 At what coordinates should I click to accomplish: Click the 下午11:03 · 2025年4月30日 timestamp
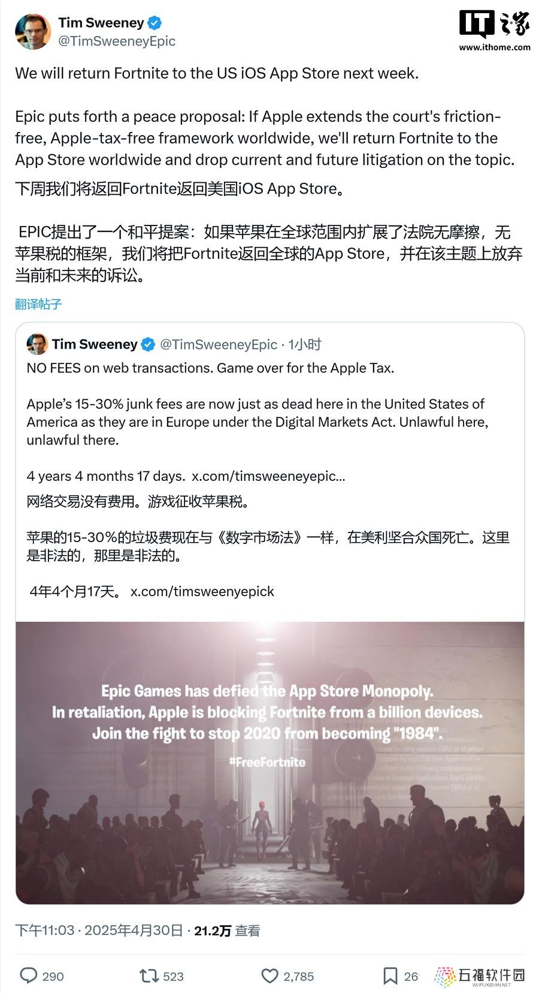(x=99, y=931)
